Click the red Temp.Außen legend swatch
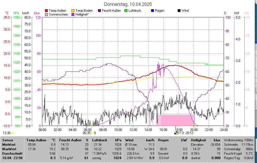The height and width of the screenshot is (163, 257). [x=46, y=11]
